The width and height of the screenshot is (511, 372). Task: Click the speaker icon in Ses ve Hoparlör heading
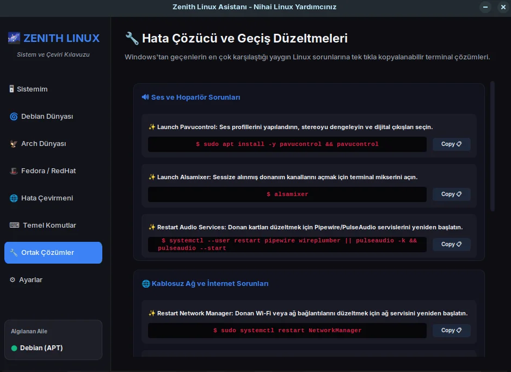point(145,97)
